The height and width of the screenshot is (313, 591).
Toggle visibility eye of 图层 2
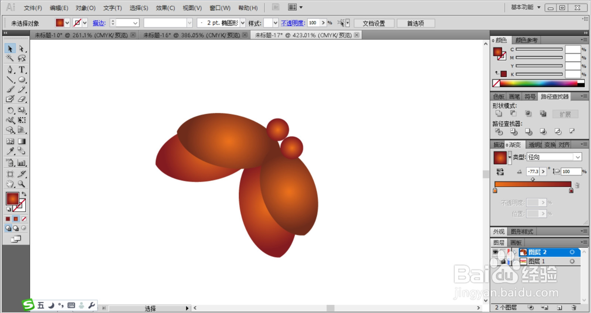495,252
